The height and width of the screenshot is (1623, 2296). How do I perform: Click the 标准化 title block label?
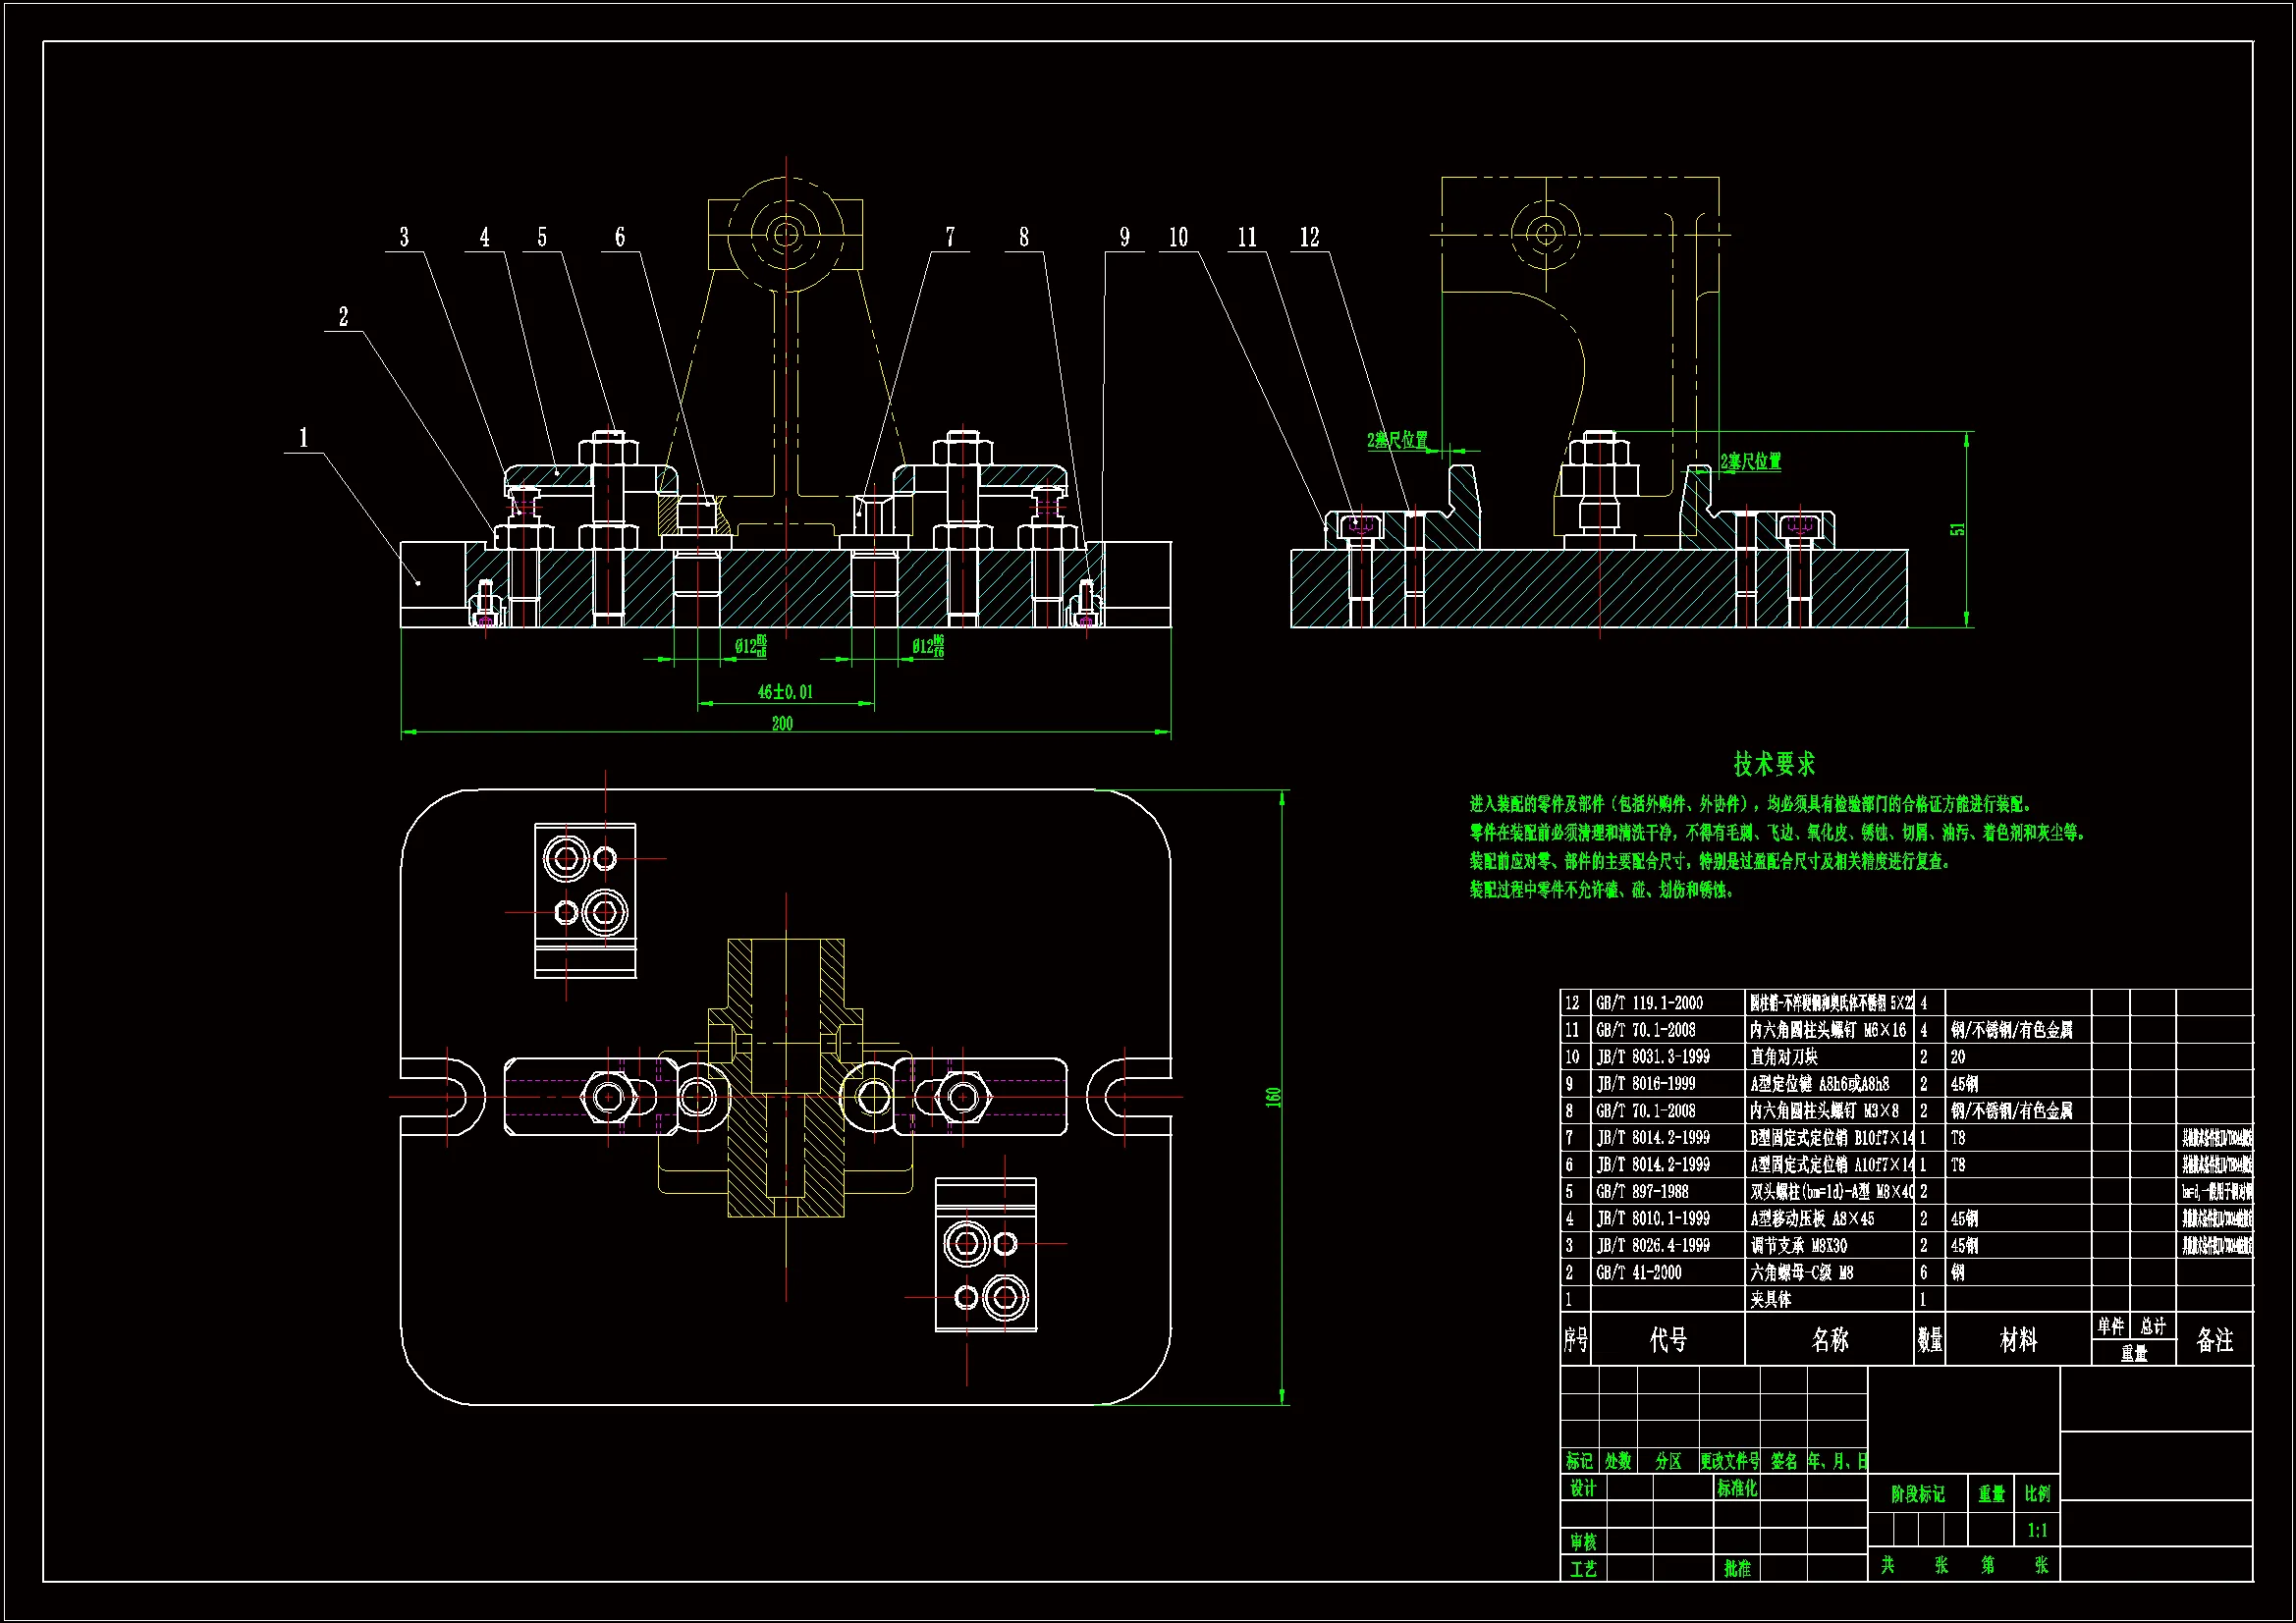pyautogui.click(x=1737, y=1488)
